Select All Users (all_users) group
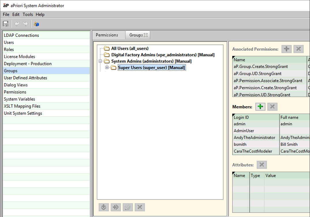Image resolution: width=310 pixels, height=217 pixels. coord(130,48)
